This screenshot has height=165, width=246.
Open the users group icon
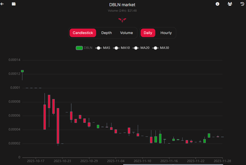[x=230, y=4]
